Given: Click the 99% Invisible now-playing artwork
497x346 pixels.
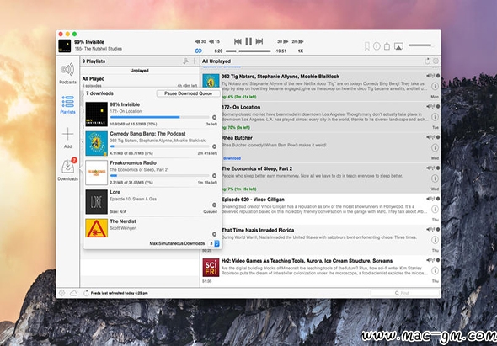Looking at the screenshot, I should tap(65, 45).
